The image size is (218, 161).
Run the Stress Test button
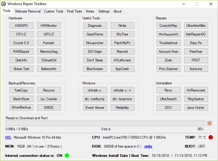point(22,69)
